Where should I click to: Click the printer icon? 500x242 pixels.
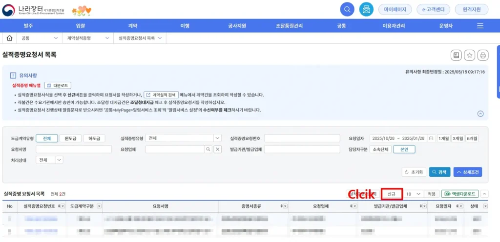coord(482,55)
